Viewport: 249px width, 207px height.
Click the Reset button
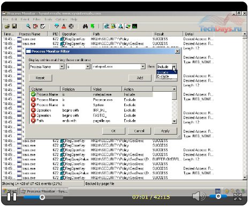click(x=41, y=78)
